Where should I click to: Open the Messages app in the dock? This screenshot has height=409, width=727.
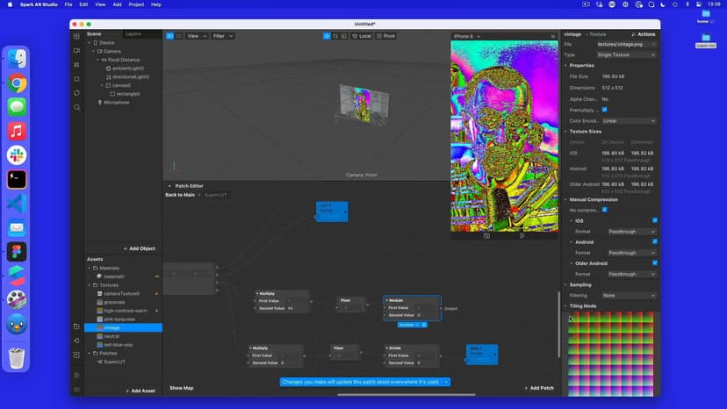17,107
